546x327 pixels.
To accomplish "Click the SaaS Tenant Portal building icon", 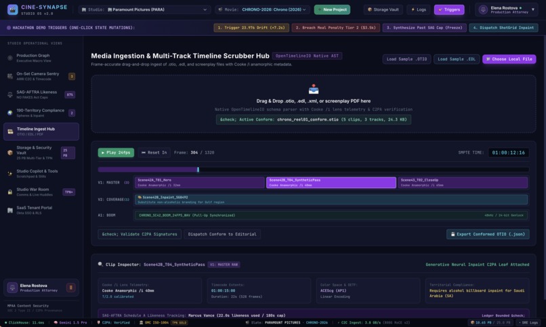I will [x=10, y=210].
